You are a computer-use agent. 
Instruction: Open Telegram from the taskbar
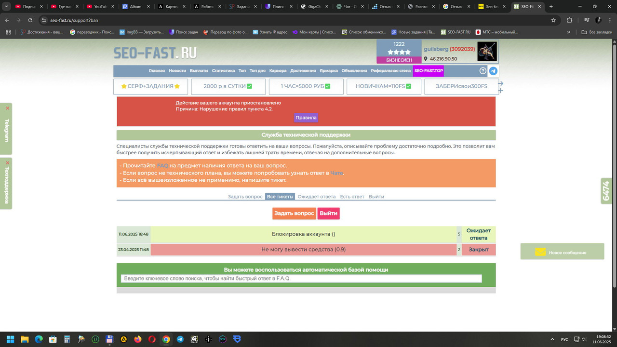(180, 339)
